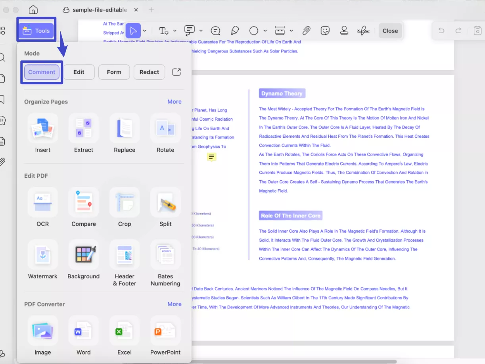Viewport: 485px width, 364px height.
Task: Select the annotation selection arrow tool
Action: [x=134, y=31]
